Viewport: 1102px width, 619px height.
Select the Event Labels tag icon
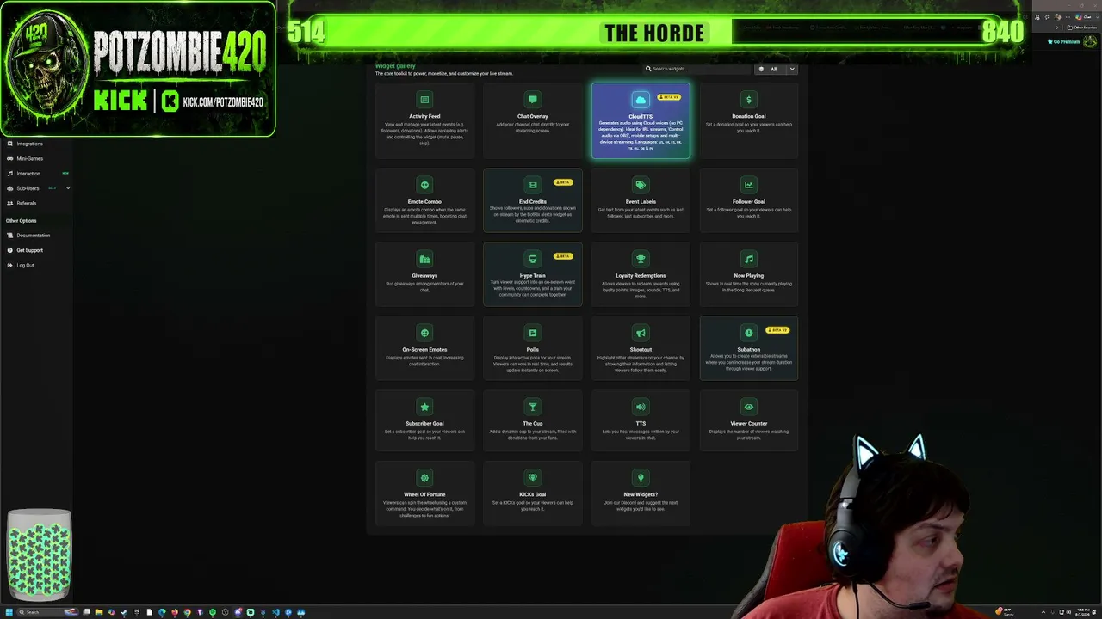(x=641, y=185)
